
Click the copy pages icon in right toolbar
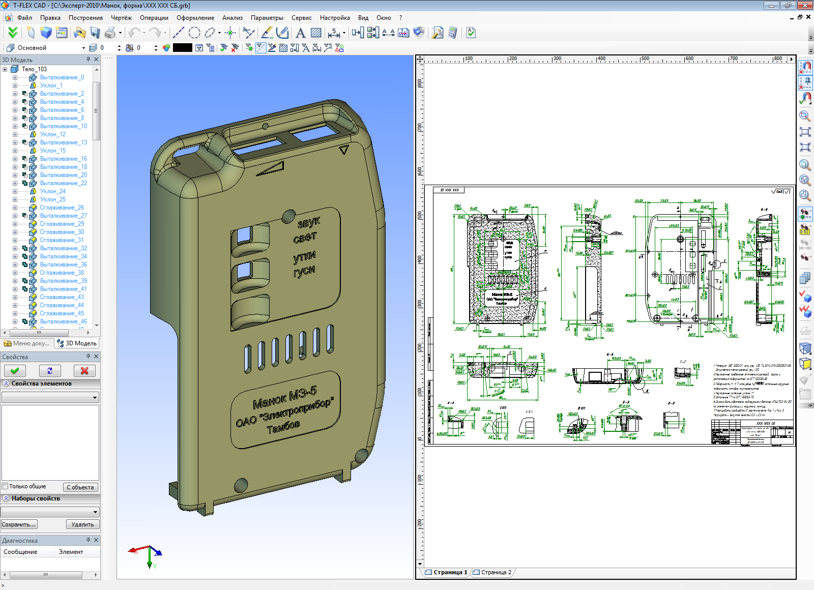805,278
